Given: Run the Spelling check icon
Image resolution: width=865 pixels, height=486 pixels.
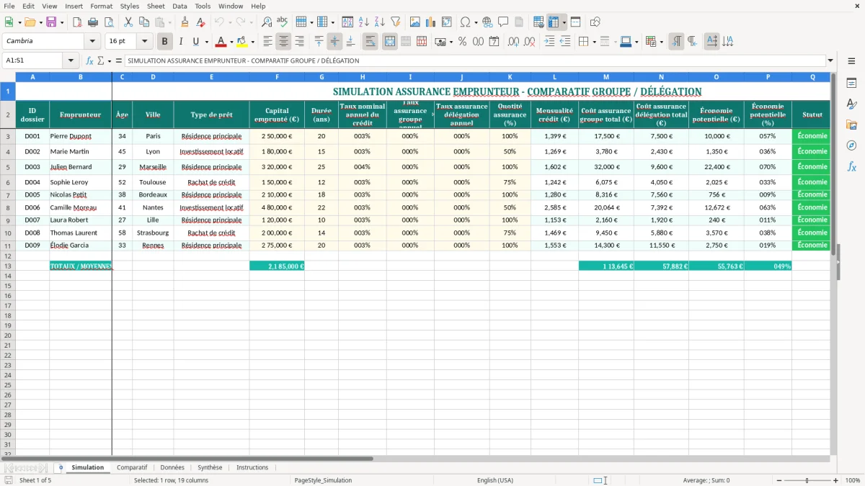Looking at the screenshot, I should (x=283, y=22).
